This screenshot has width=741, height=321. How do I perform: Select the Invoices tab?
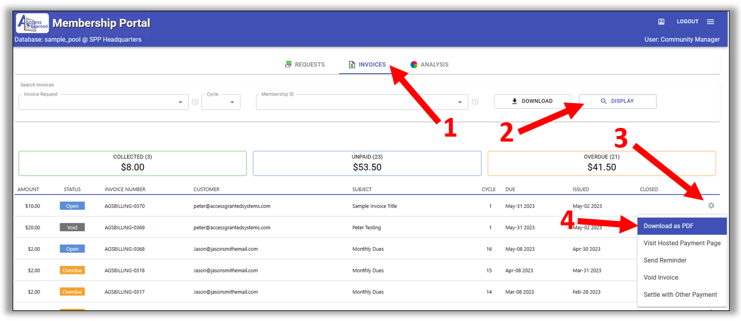click(367, 65)
